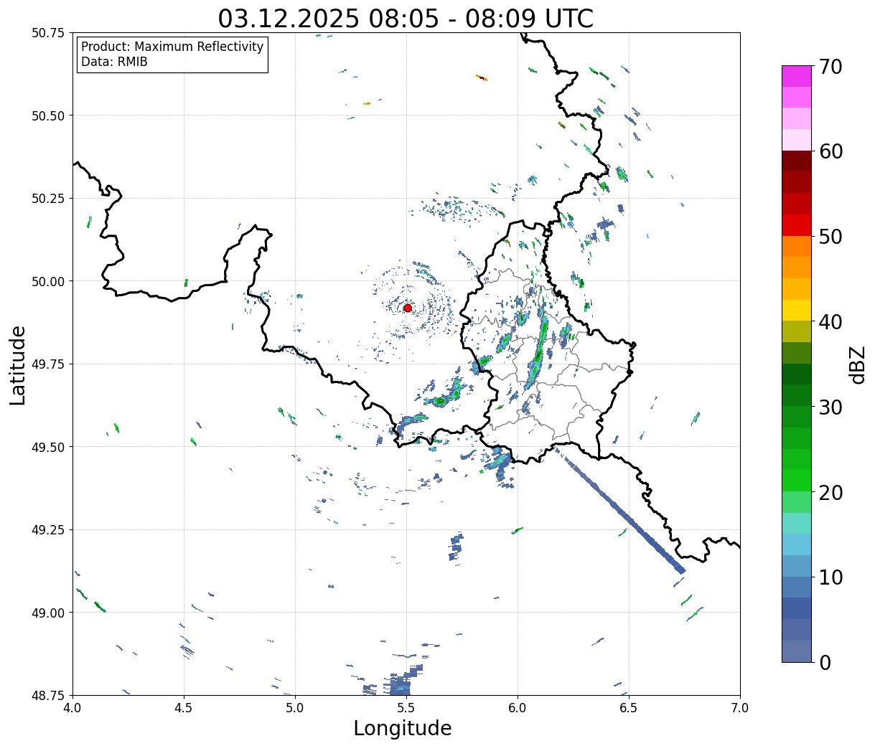Click the latitude tick label 50.50
The image size is (875, 746).
[48, 115]
